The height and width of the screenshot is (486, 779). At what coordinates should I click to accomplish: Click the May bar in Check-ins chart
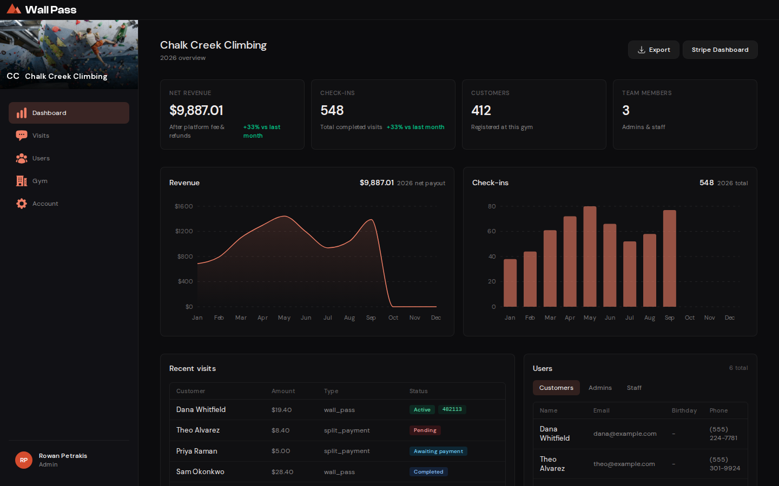(x=590, y=256)
